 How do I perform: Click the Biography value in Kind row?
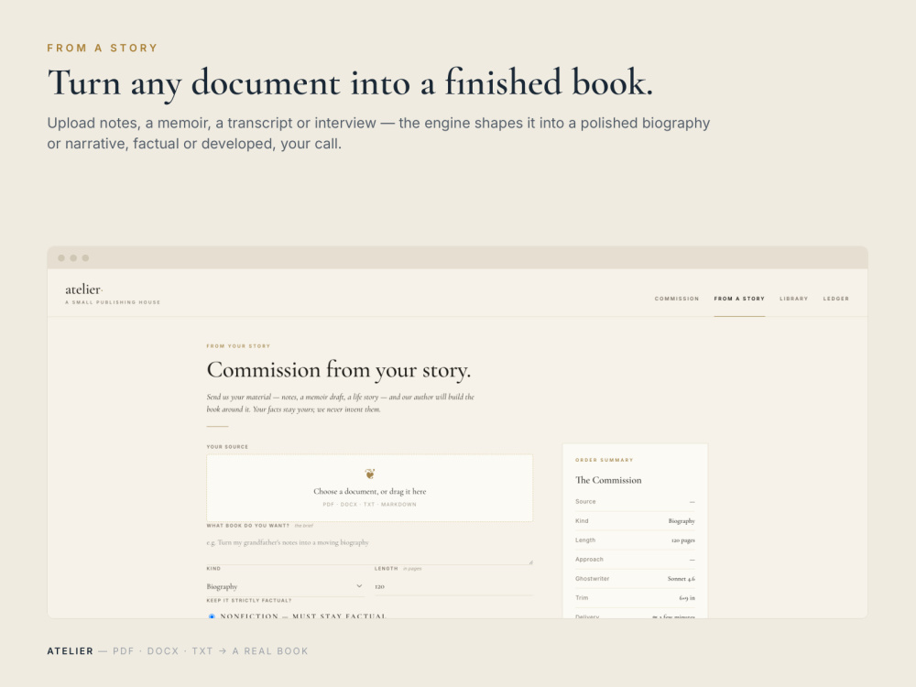pos(682,521)
